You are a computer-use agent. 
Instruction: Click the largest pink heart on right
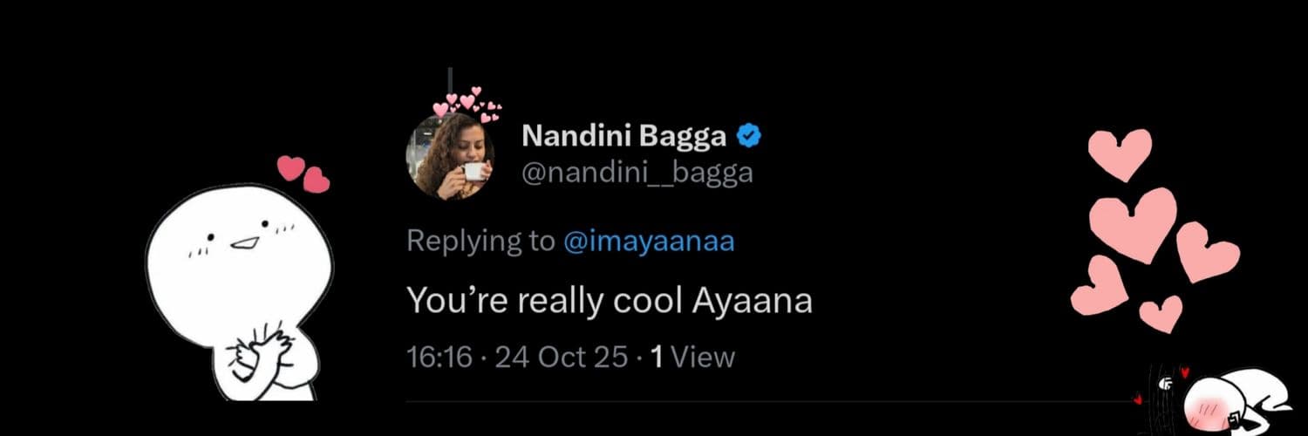1133,221
